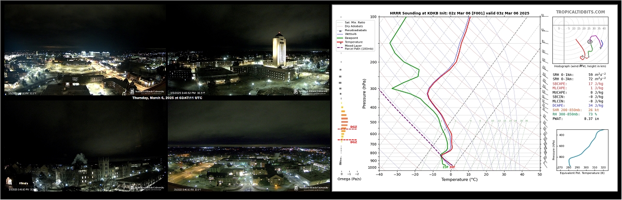
Task: Click the hodograph storm motion circle marker
Action: [x=590, y=41]
